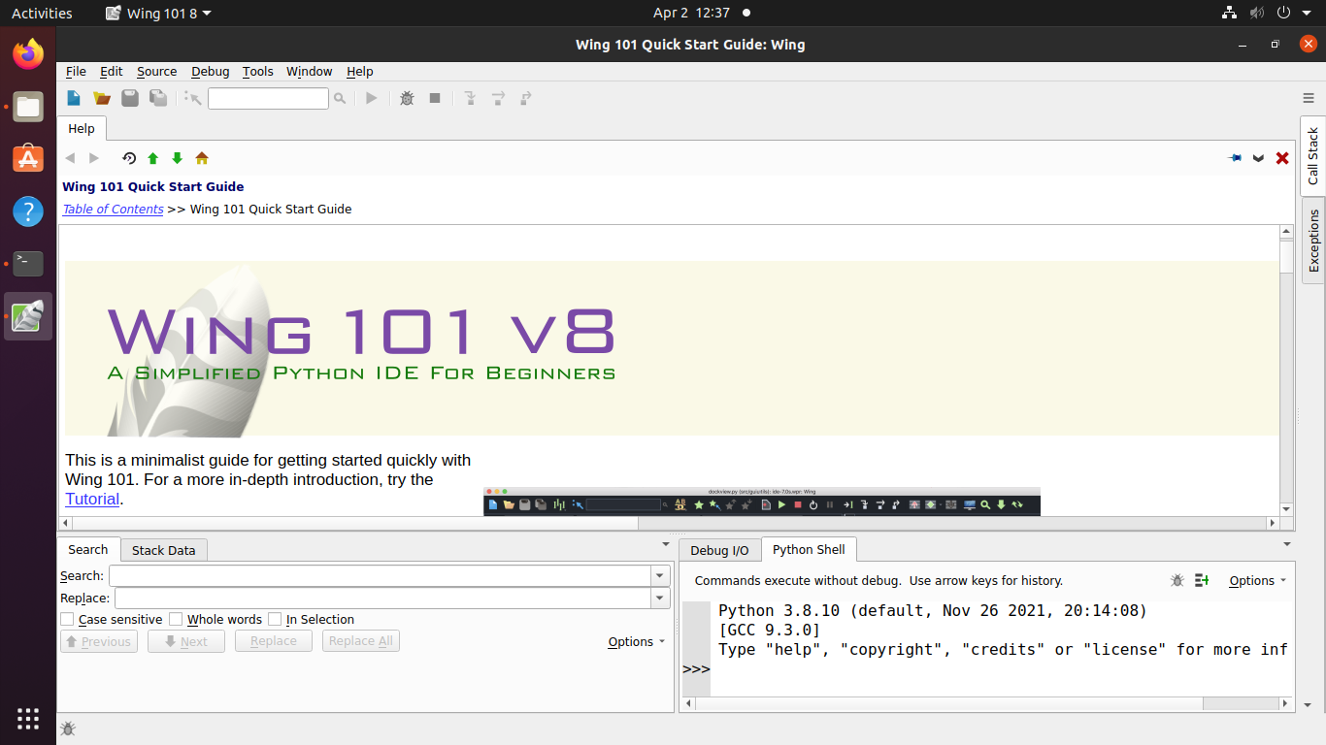Click the Replace text input field
This screenshot has height=745, width=1326.
[x=383, y=599]
